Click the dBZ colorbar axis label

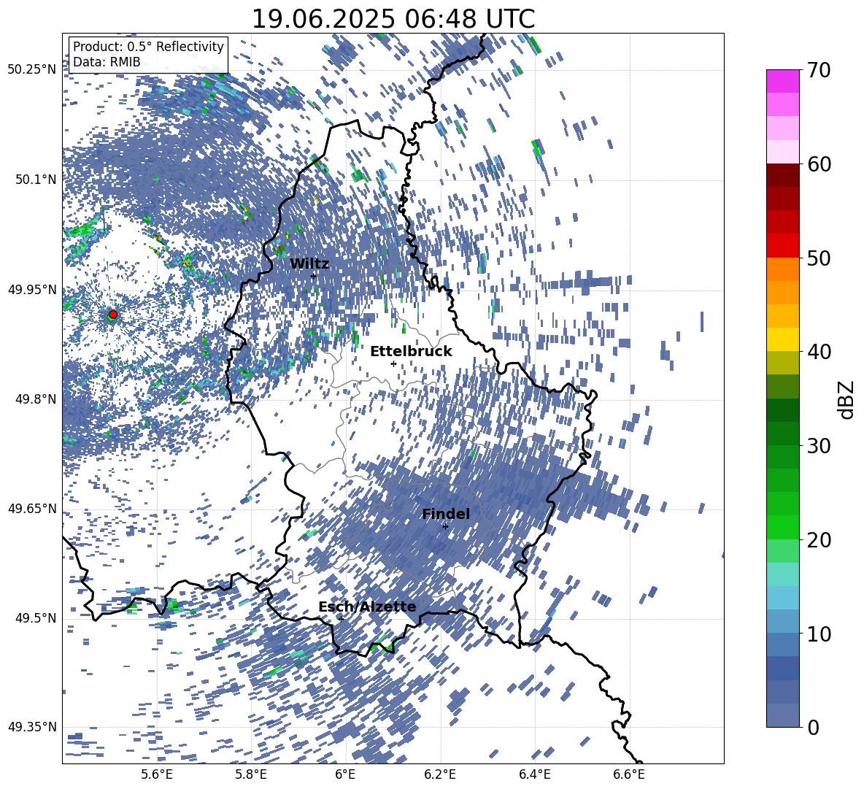tap(846, 399)
